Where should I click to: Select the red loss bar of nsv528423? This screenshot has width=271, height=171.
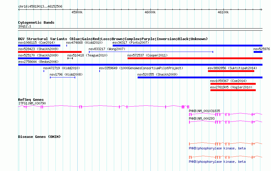50,52
